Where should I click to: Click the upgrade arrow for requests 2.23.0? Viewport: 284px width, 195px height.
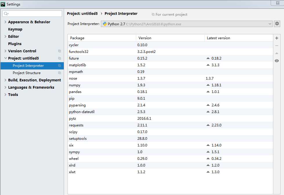click(x=208, y=125)
